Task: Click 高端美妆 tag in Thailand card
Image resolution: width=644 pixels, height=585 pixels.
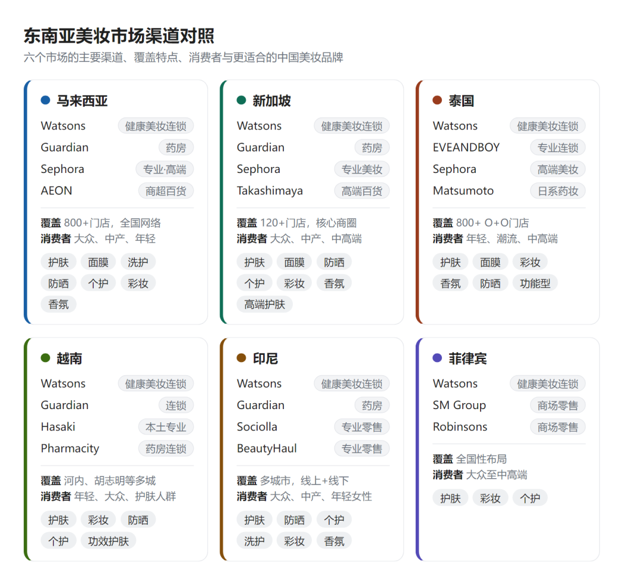Action: [558, 169]
